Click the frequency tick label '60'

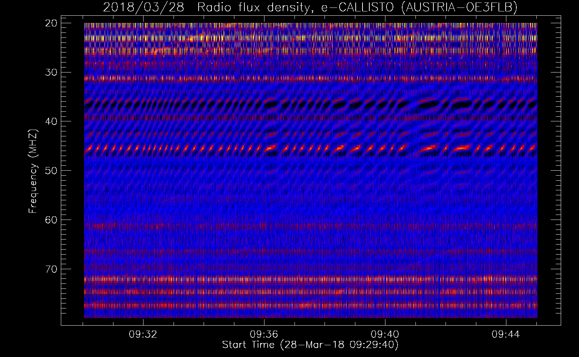(x=51, y=220)
